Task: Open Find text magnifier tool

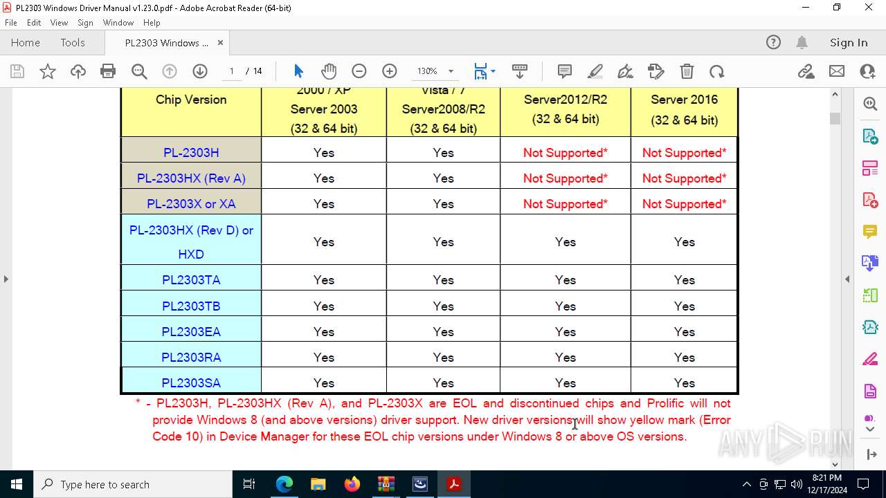Action: coord(139,71)
